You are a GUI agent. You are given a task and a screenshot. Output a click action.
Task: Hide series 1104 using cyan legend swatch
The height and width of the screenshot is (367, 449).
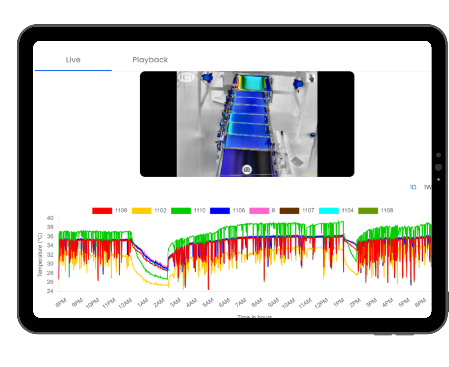[x=329, y=211]
